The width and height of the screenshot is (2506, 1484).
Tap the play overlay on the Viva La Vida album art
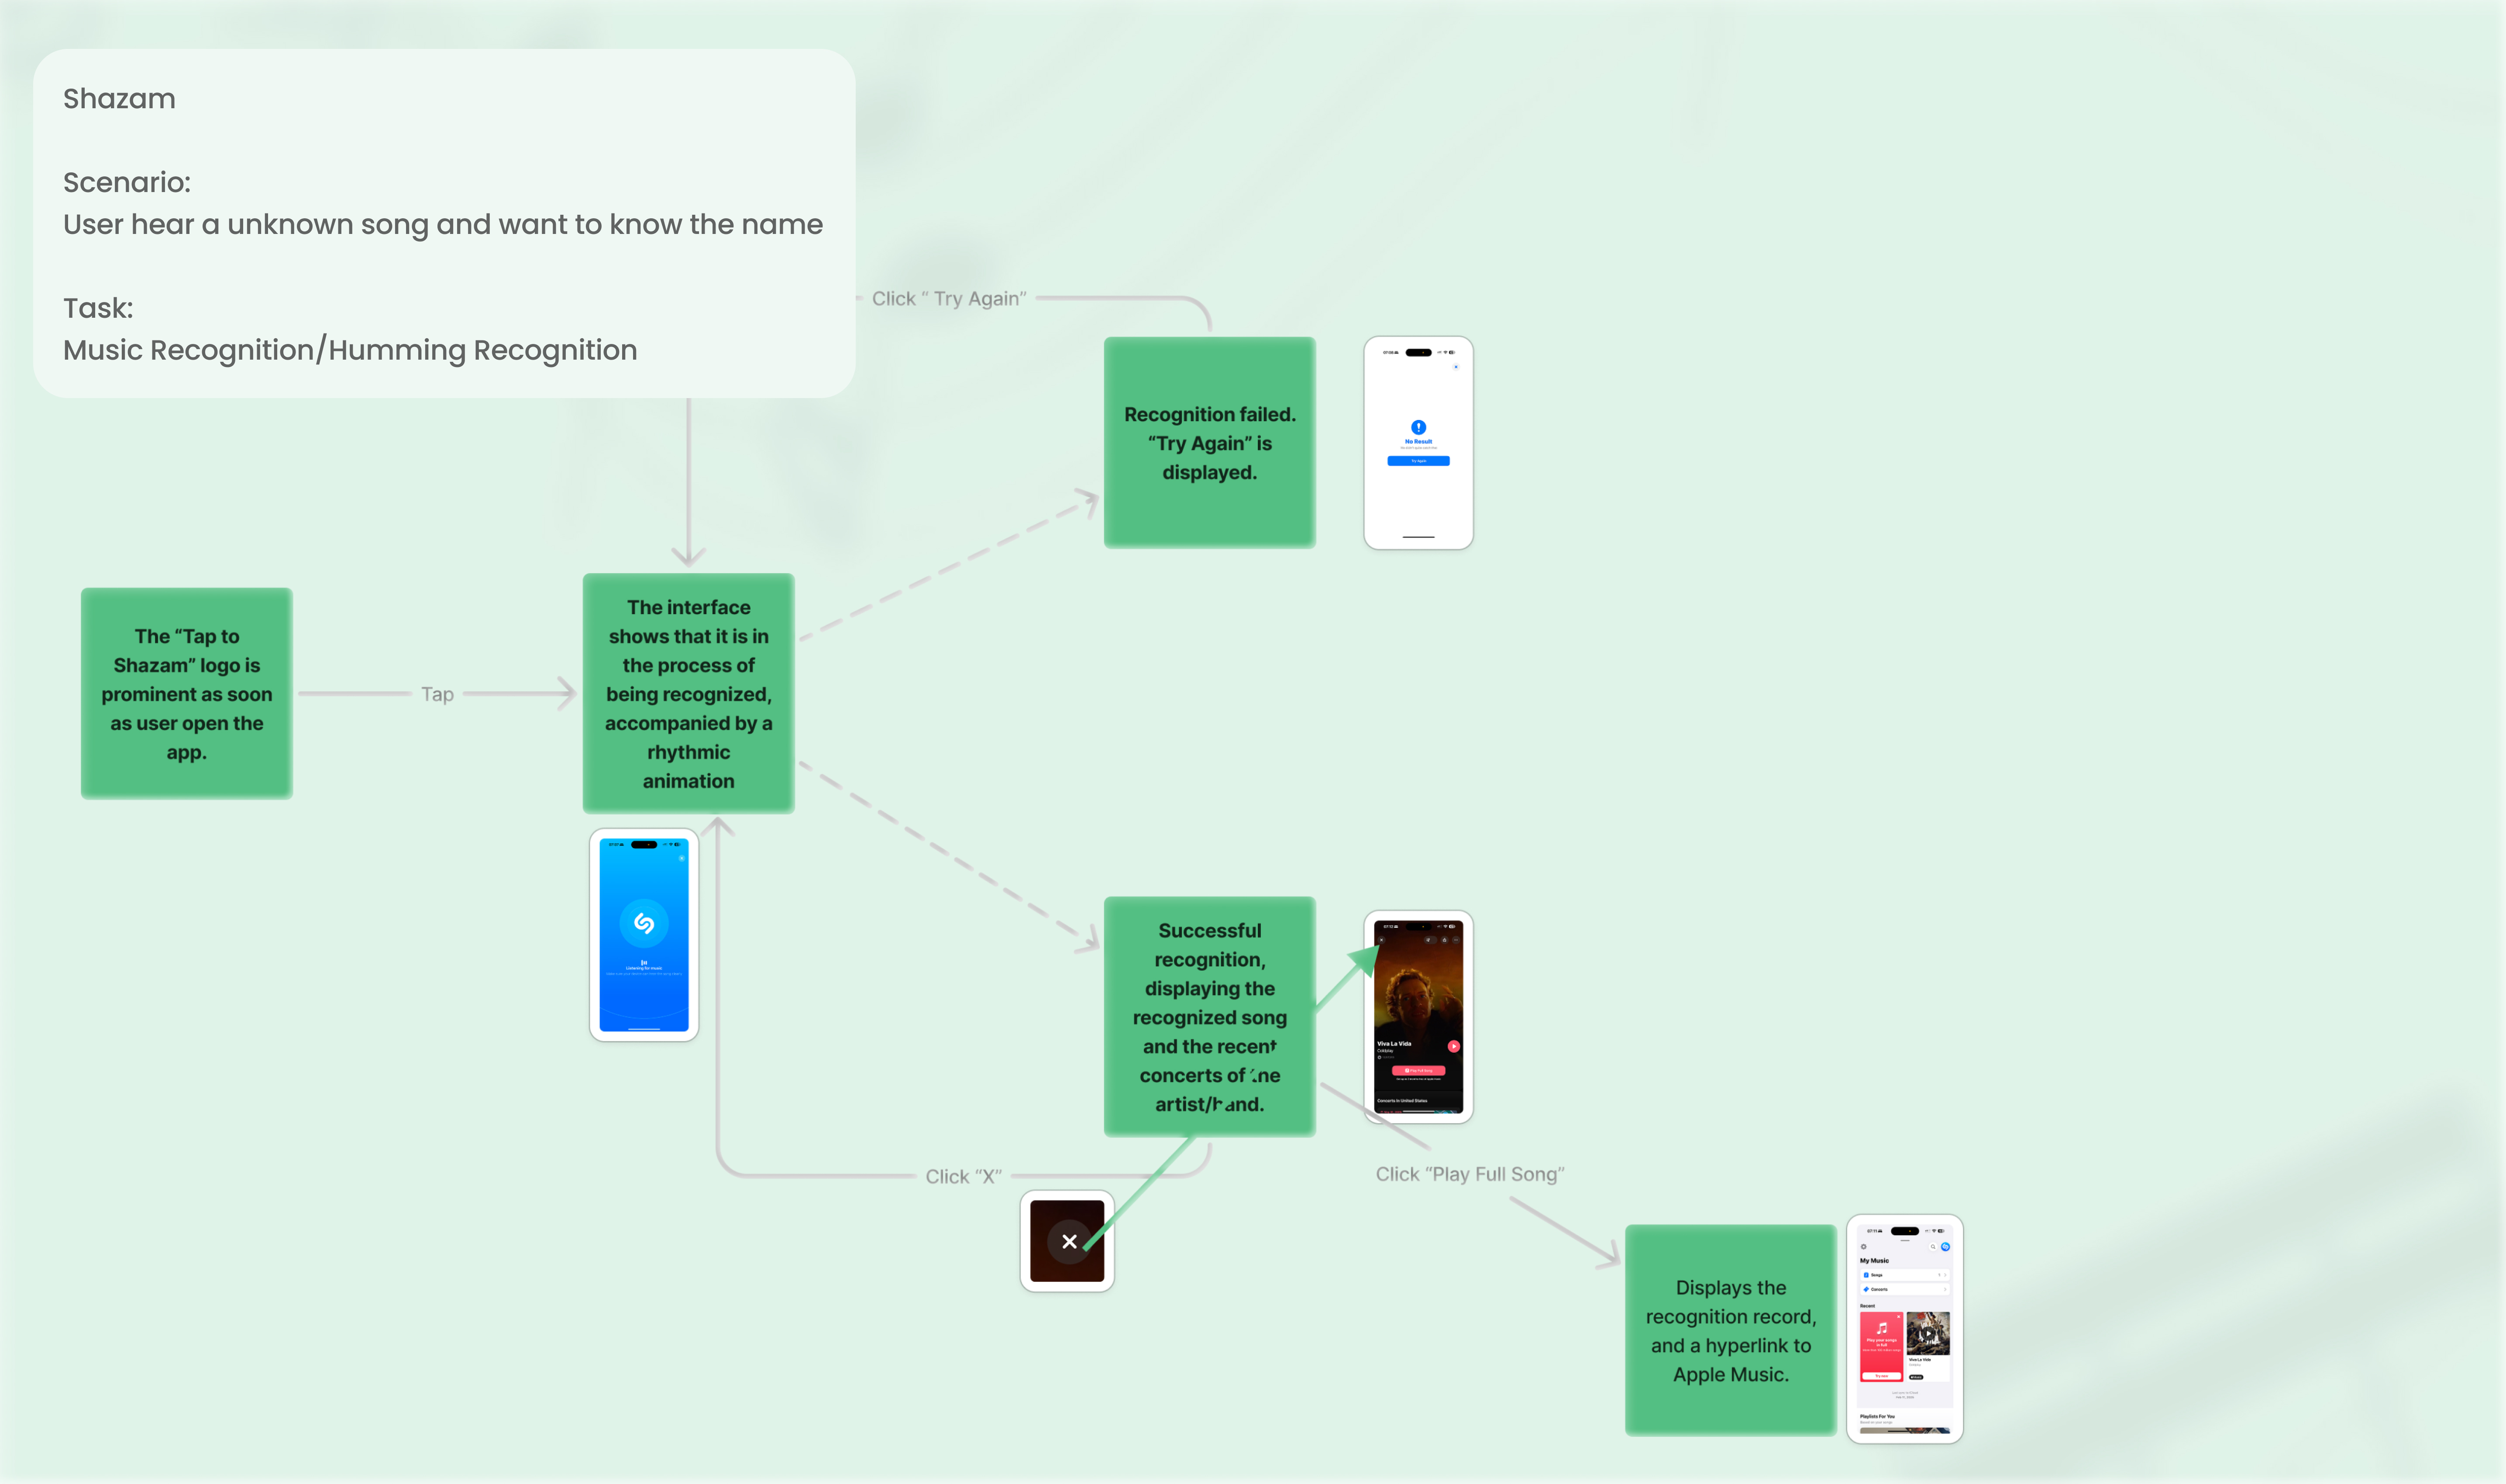[1929, 1334]
